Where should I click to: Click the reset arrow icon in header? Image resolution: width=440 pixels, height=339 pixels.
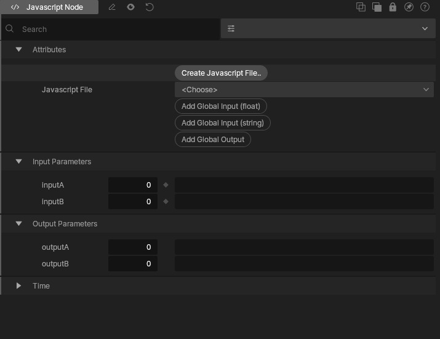tap(150, 7)
